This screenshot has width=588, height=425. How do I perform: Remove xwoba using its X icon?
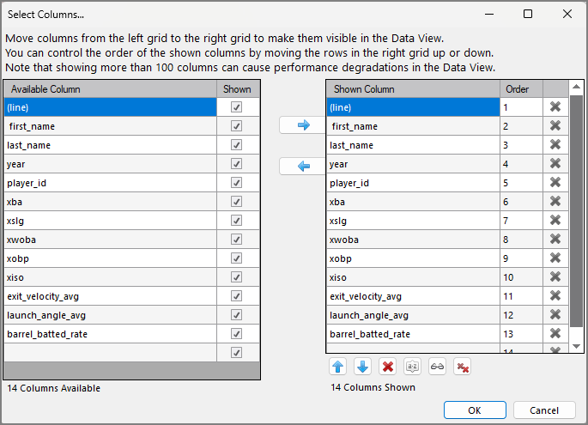coord(555,240)
